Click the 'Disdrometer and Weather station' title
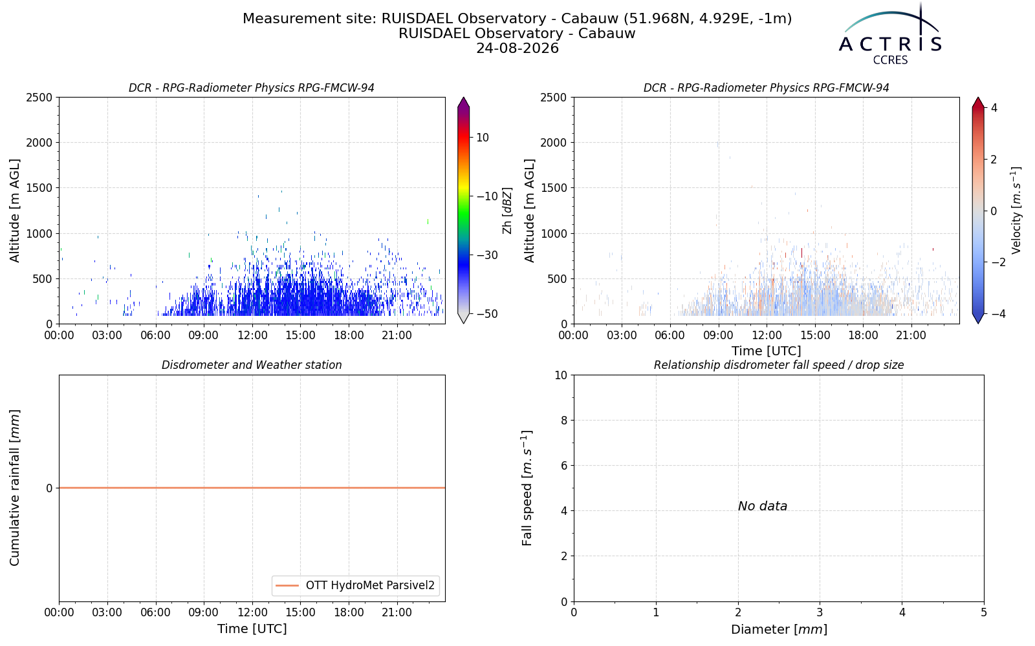The width and height of the screenshot is (1035, 646). 252,365
